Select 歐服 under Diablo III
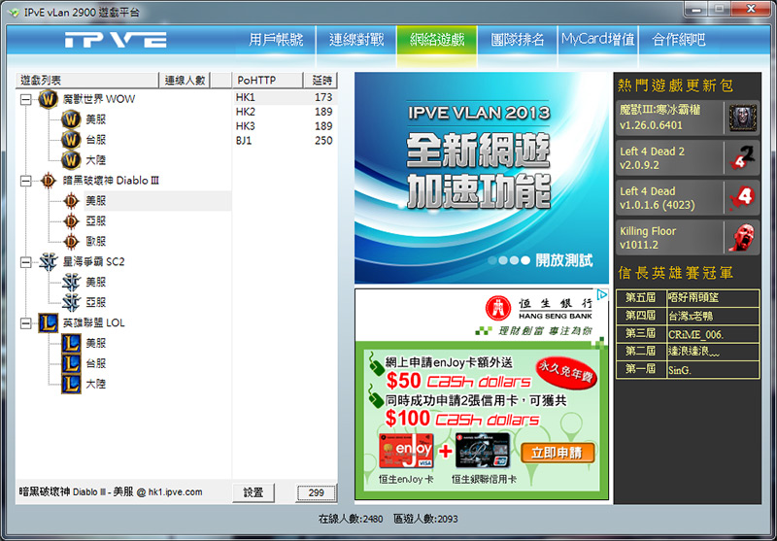 pos(96,241)
